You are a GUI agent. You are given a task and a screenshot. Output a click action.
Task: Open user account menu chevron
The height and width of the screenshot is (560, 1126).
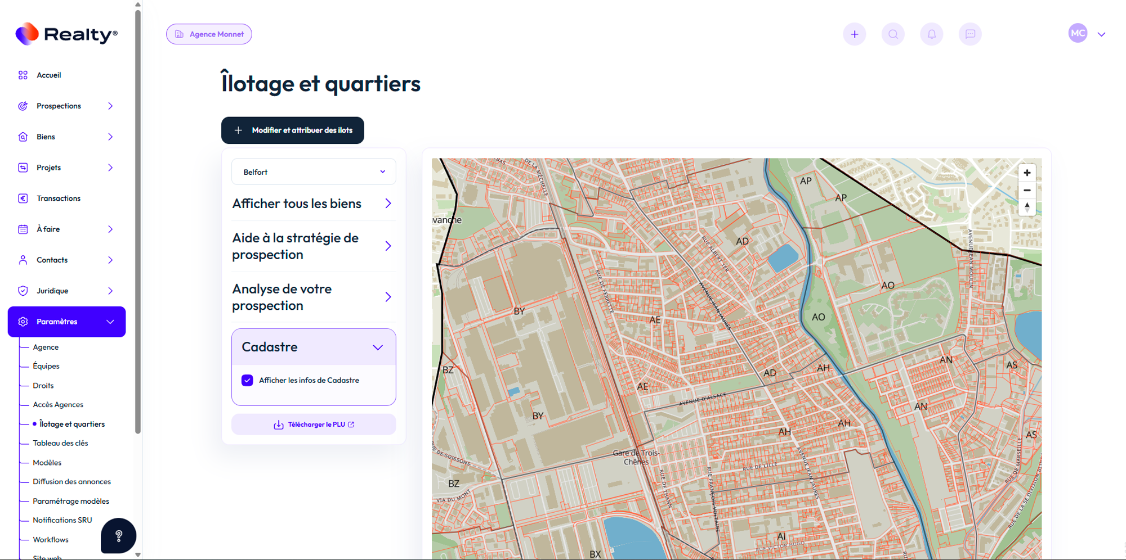pyautogui.click(x=1101, y=34)
